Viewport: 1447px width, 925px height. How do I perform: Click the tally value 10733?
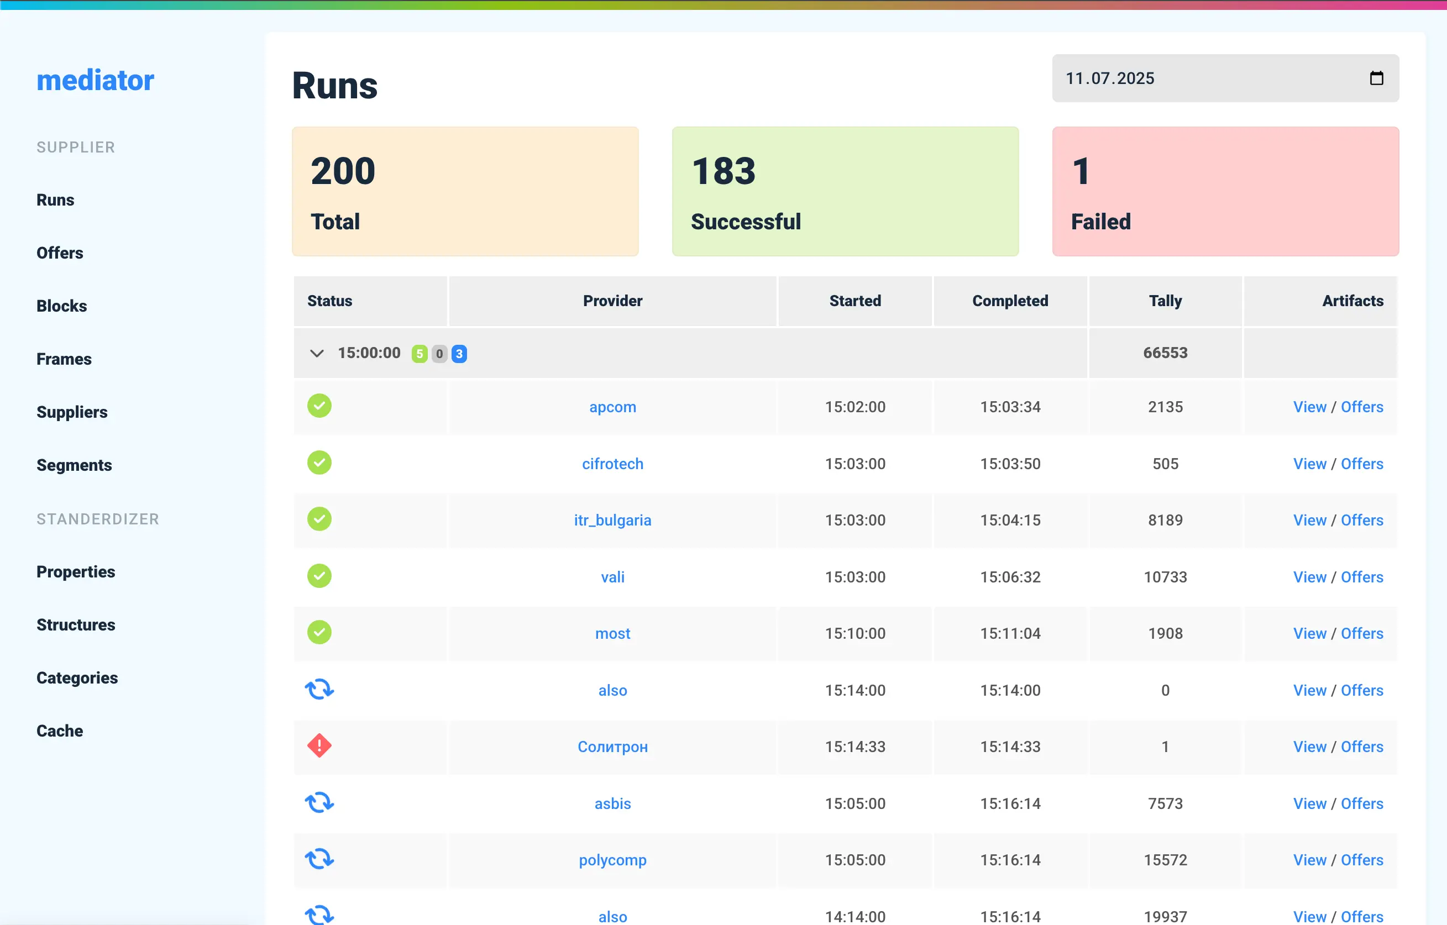[x=1165, y=577]
